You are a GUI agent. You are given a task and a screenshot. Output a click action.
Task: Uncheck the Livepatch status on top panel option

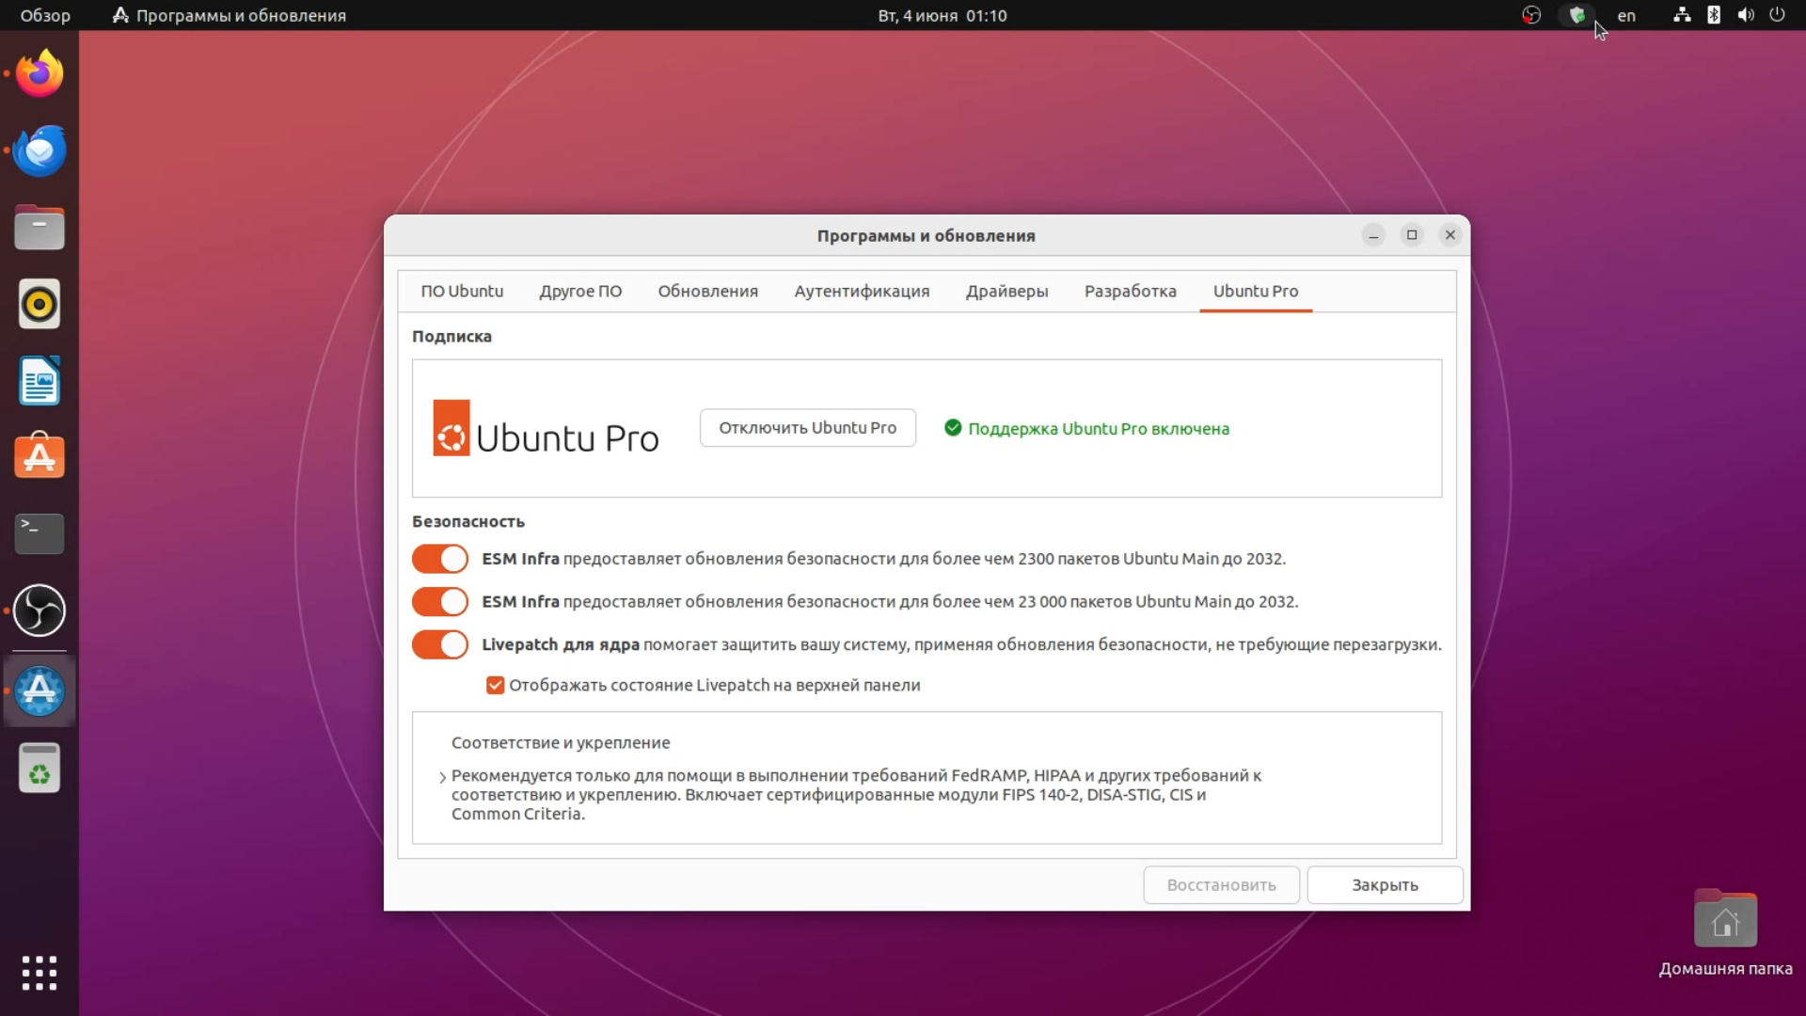pyautogui.click(x=495, y=686)
